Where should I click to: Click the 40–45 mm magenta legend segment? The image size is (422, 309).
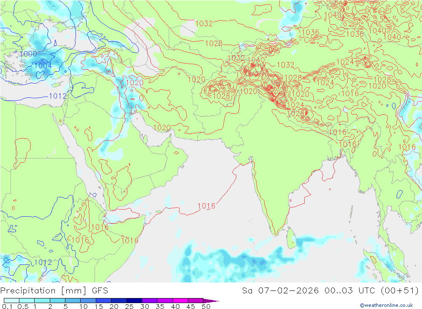click(x=180, y=301)
